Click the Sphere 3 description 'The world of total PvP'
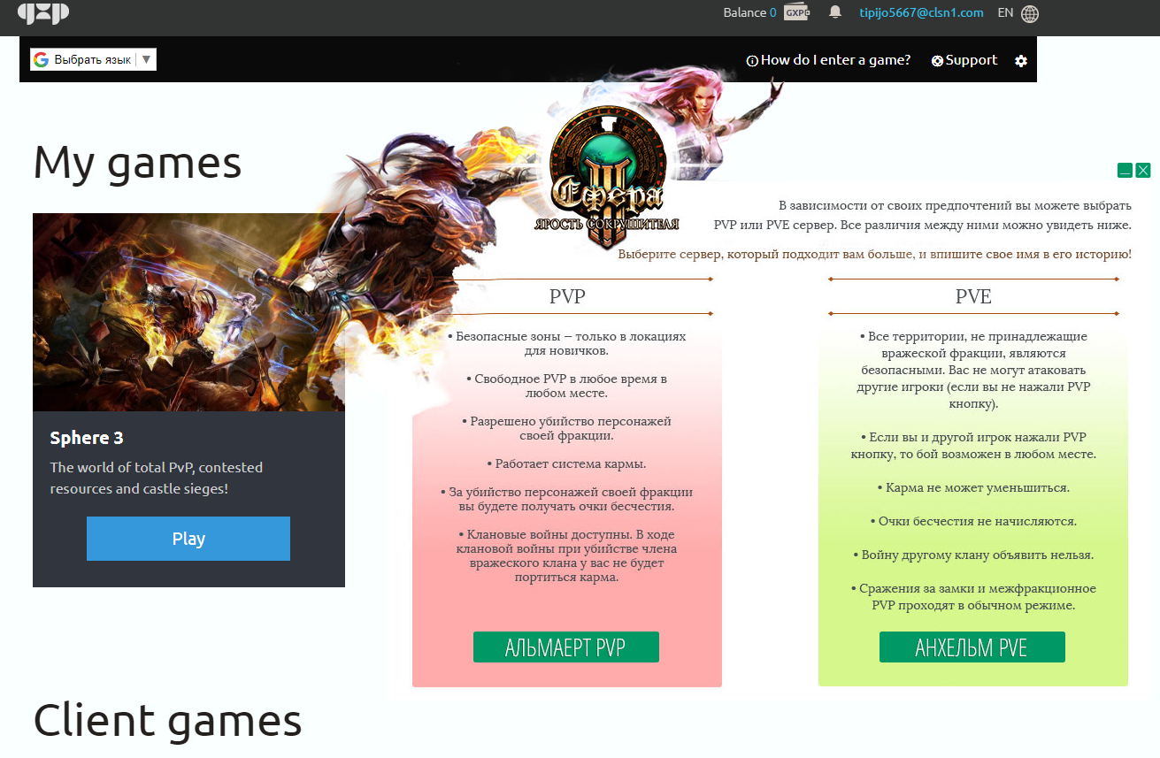This screenshot has width=1160, height=758. [157, 478]
